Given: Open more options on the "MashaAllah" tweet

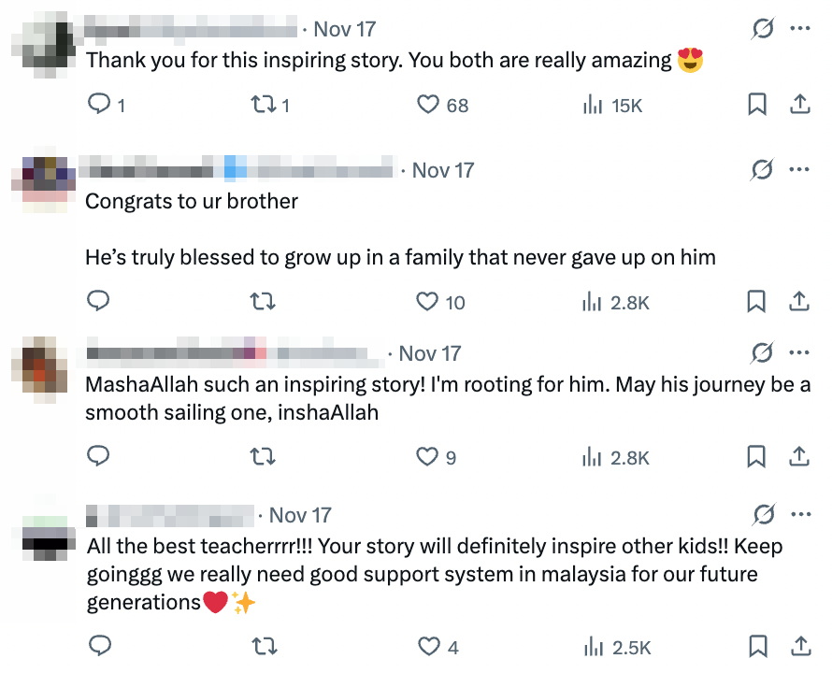Looking at the screenshot, I should (799, 352).
